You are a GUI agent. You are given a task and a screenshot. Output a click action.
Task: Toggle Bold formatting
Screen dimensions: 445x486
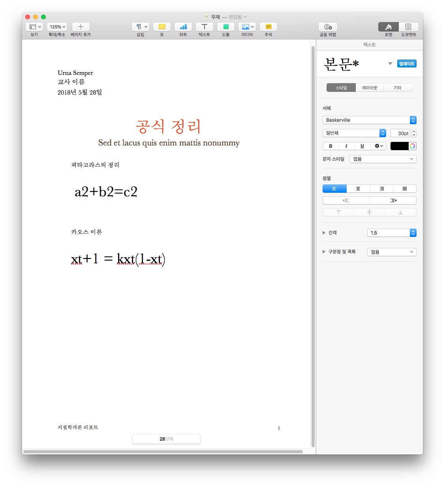click(x=330, y=146)
